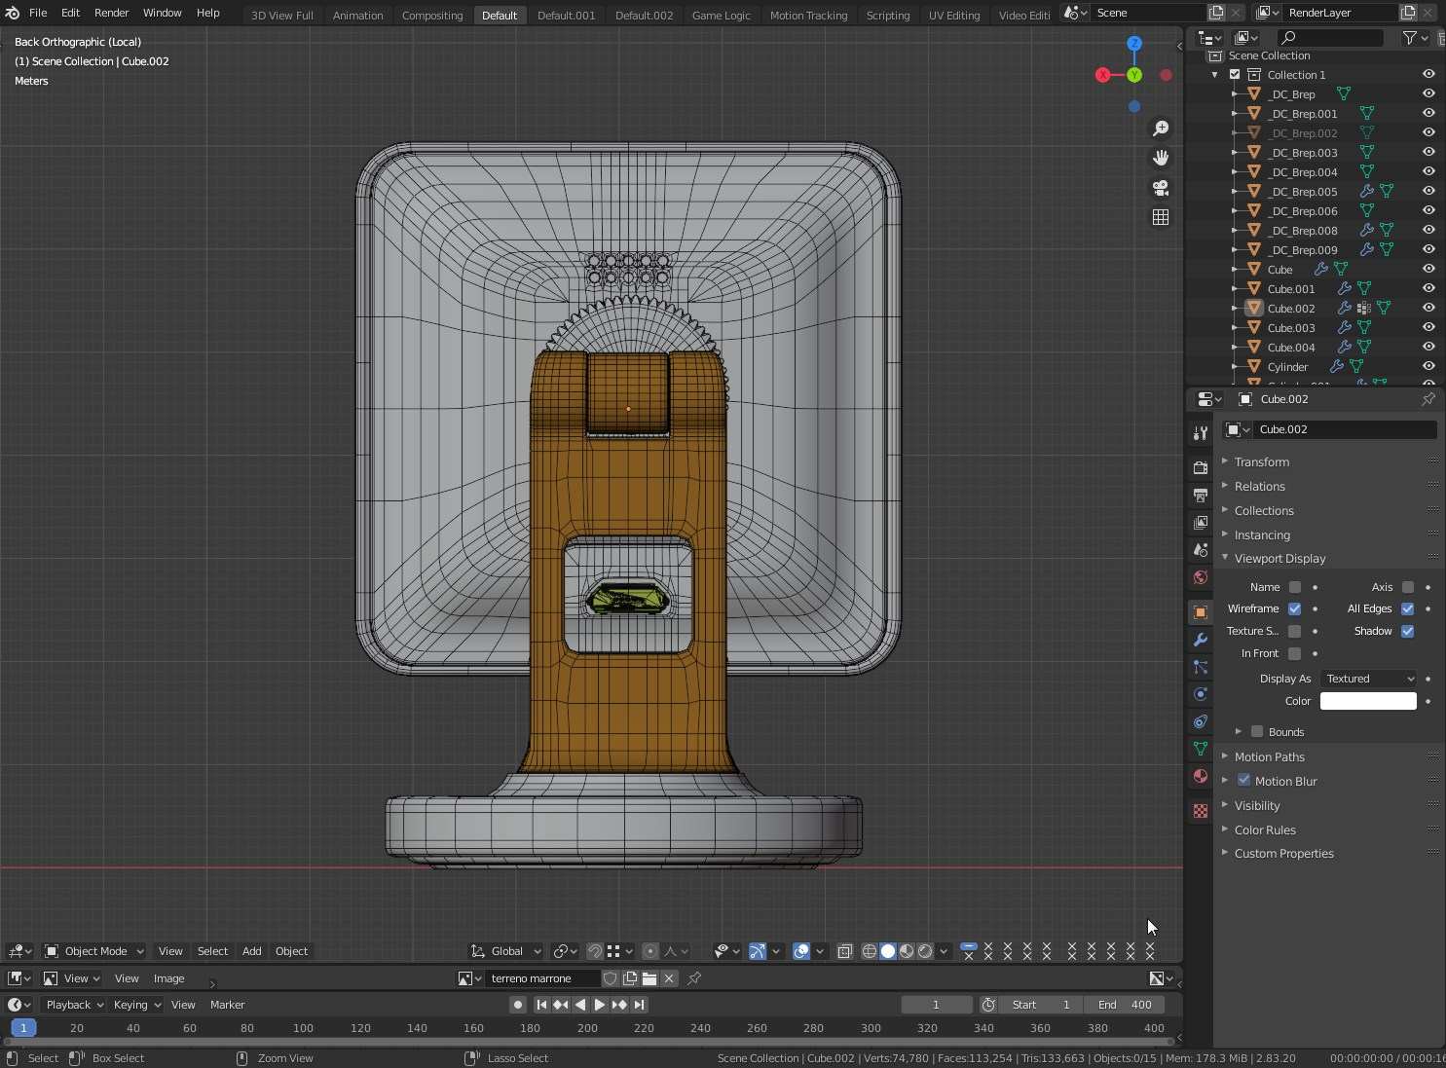The width and height of the screenshot is (1446, 1068).
Task: Open the Object Mode dropdown
Action: tap(94, 951)
